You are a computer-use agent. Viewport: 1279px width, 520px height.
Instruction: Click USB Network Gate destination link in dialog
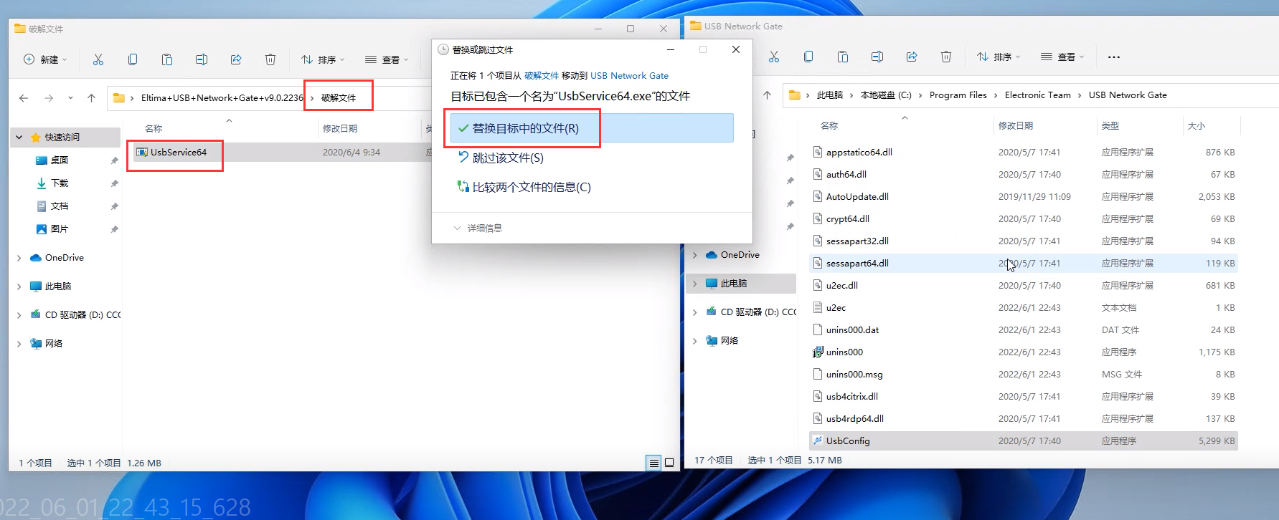629,76
